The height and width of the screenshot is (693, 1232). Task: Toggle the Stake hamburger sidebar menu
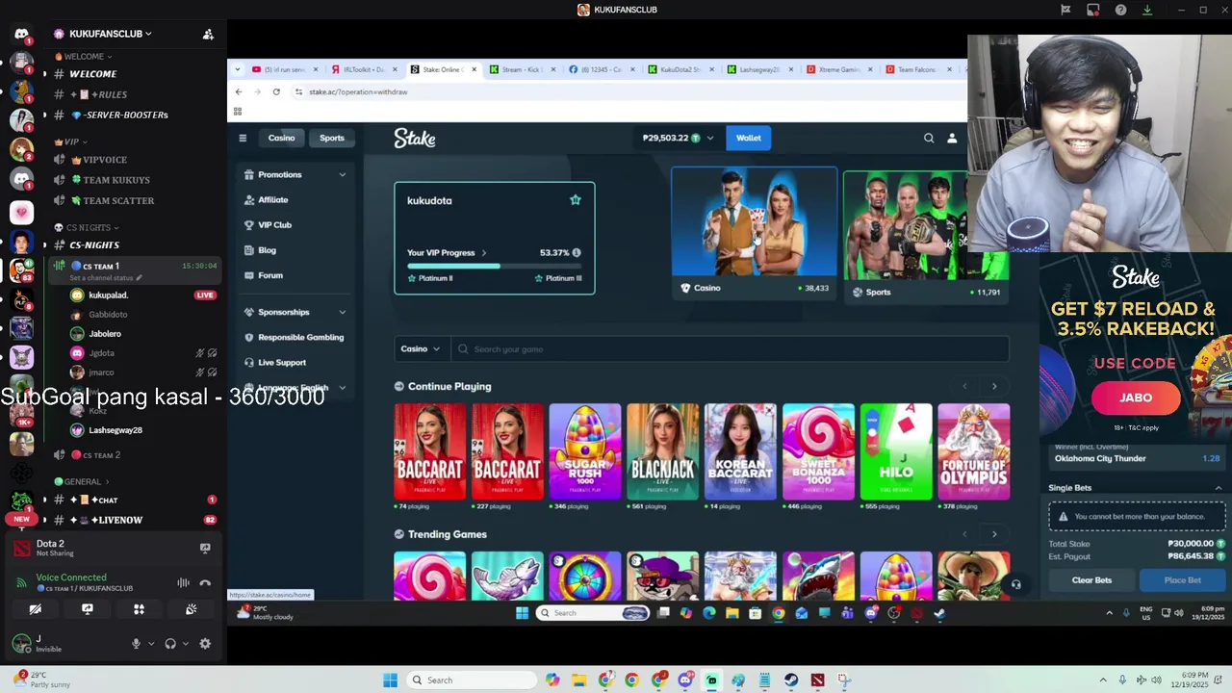[x=243, y=138]
